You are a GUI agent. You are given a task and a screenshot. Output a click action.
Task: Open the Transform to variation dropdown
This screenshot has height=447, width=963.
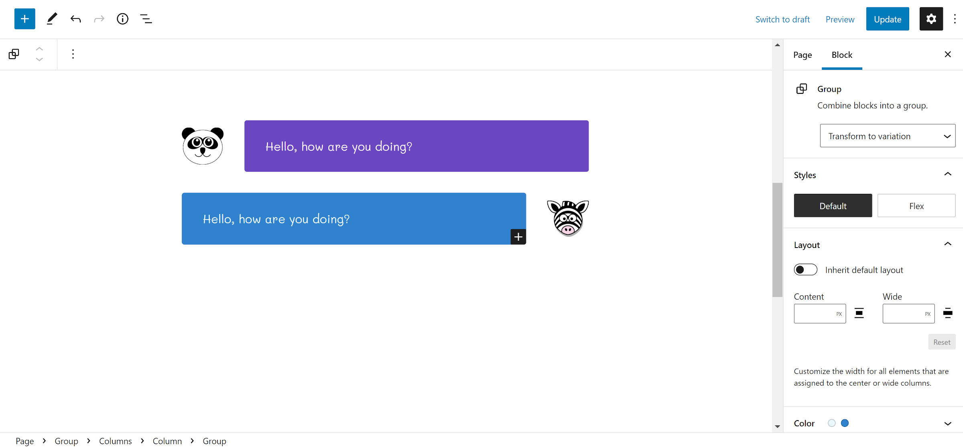(888, 136)
